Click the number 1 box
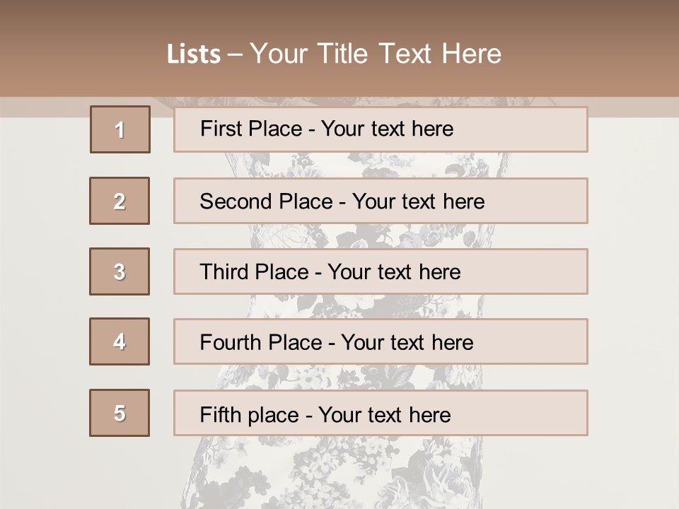 (x=120, y=129)
